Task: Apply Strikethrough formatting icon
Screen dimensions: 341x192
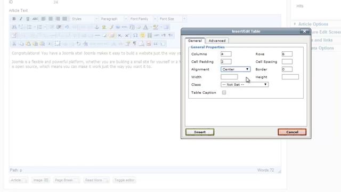Action: (x=35, y=19)
